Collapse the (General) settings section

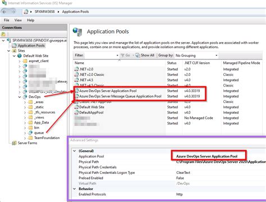(75, 151)
